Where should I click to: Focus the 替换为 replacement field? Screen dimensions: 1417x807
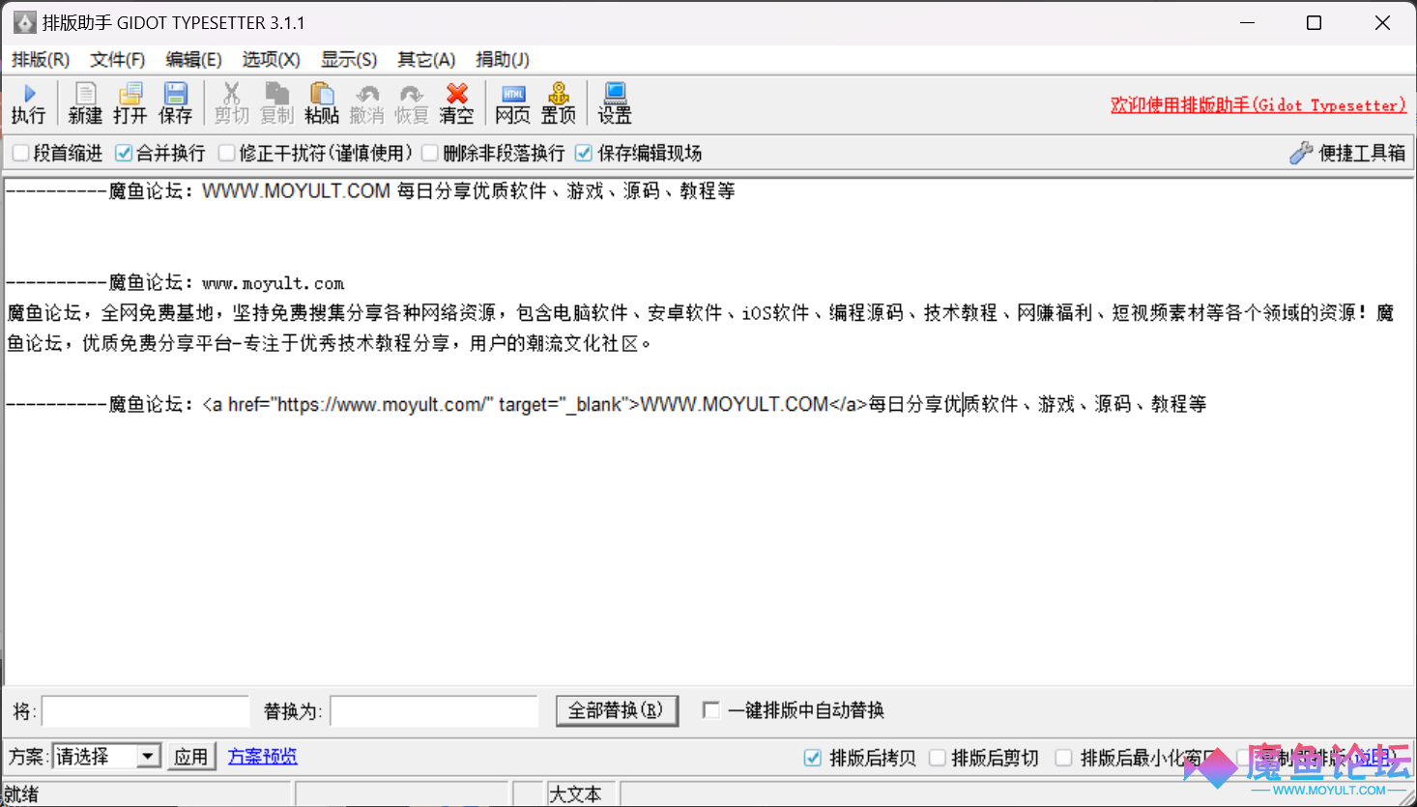point(434,711)
